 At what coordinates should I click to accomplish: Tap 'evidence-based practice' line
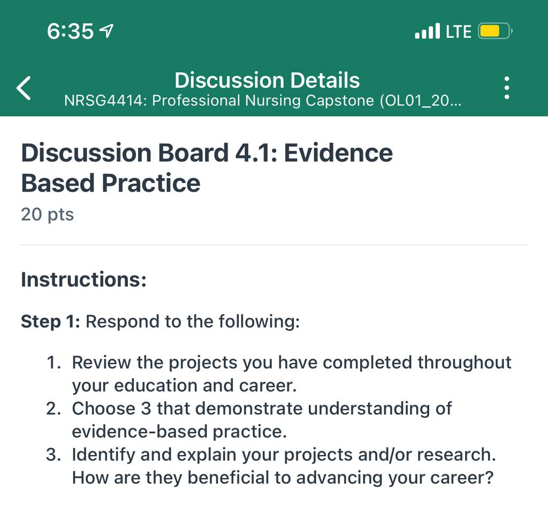tap(179, 432)
